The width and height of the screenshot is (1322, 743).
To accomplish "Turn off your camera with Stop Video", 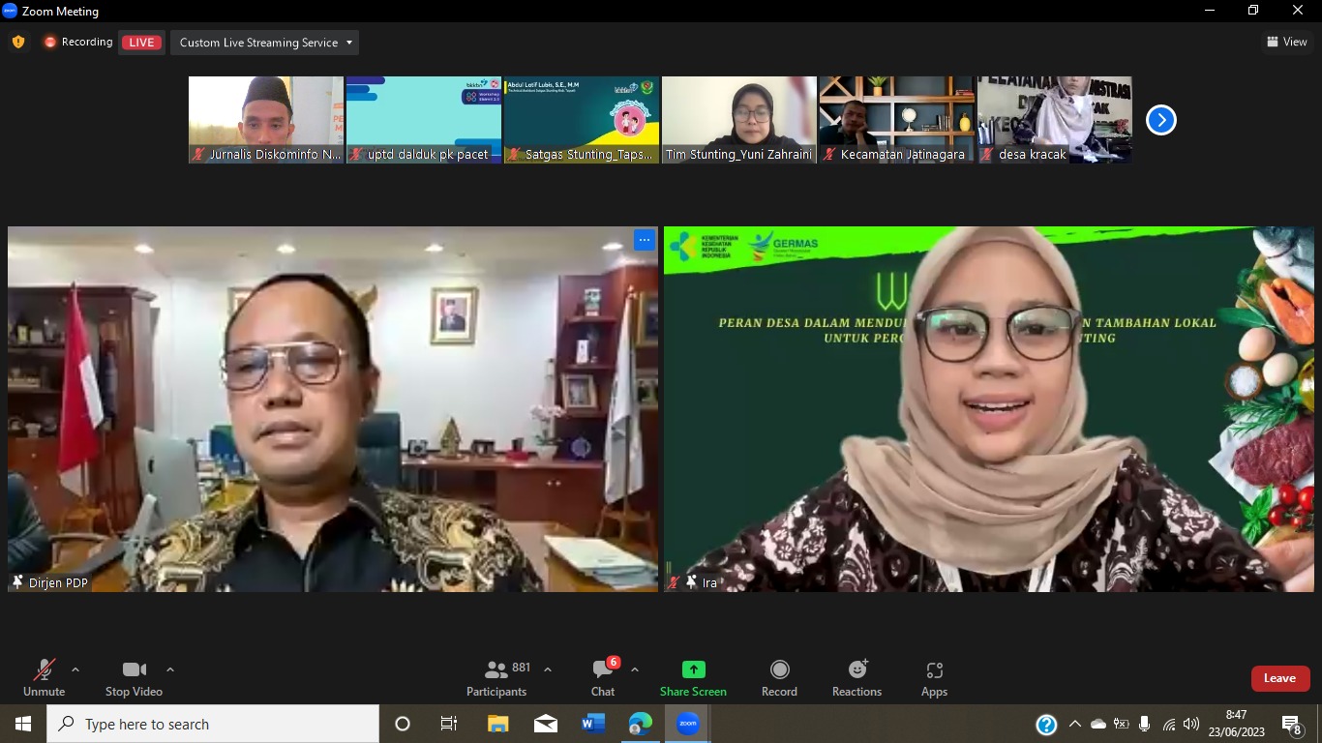I will [x=134, y=677].
